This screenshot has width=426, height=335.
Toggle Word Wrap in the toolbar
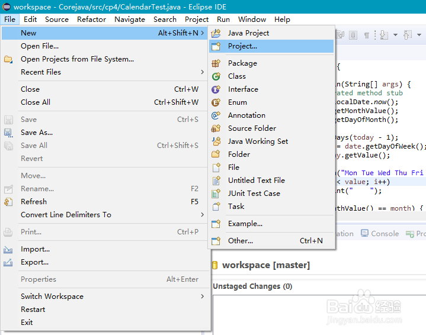[x=340, y=35]
